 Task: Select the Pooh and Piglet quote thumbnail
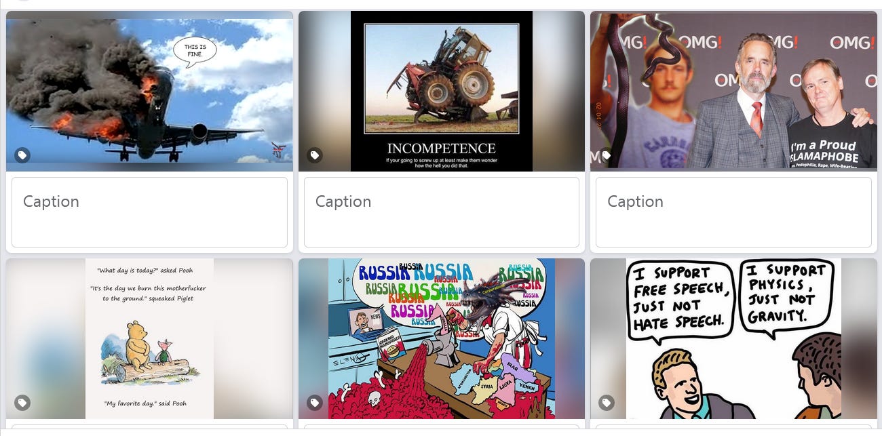tap(149, 338)
